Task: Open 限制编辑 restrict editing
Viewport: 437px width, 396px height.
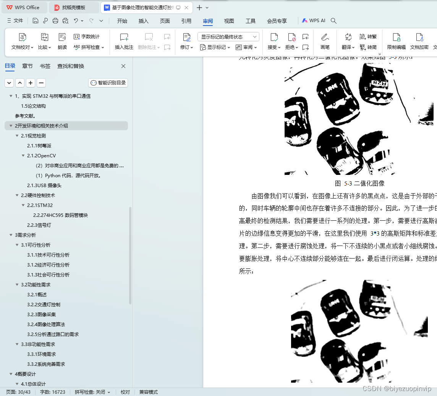Action: tap(396, 41)
